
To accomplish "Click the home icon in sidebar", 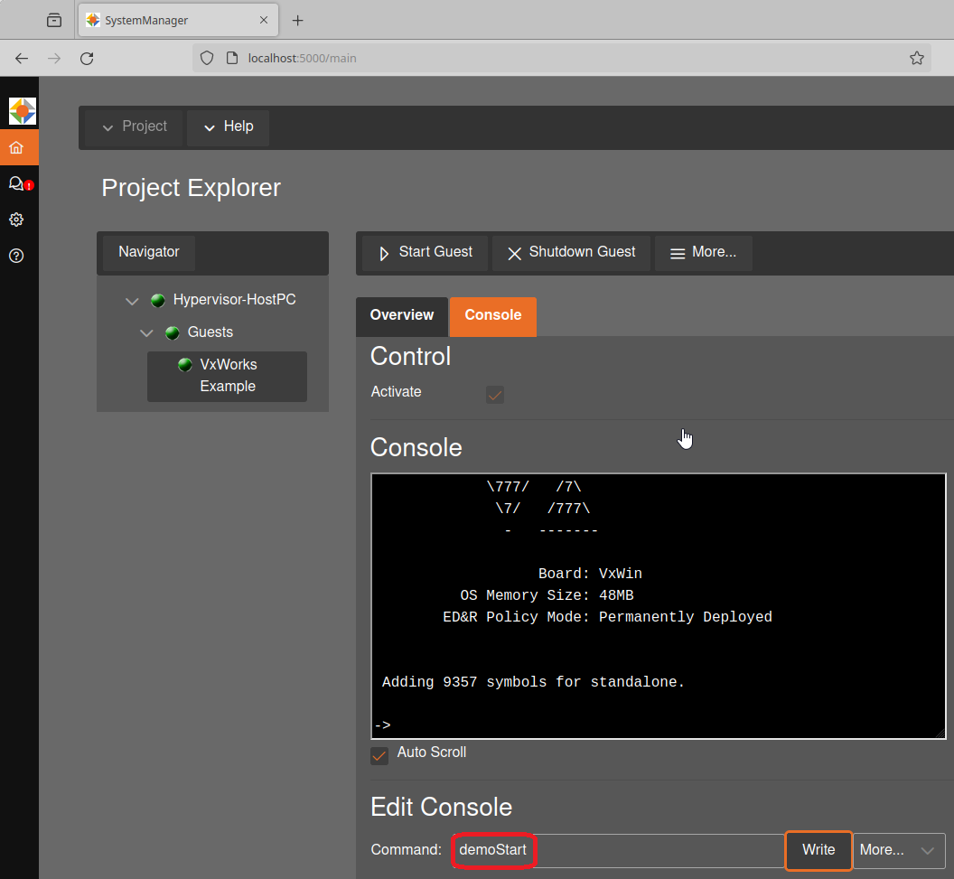I will point(16,147).
